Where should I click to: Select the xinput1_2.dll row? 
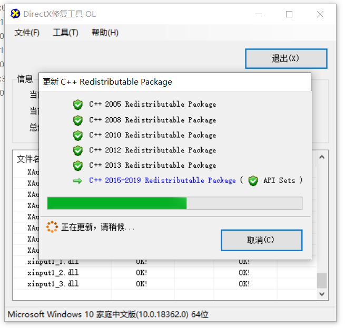[x=164, y=273]
